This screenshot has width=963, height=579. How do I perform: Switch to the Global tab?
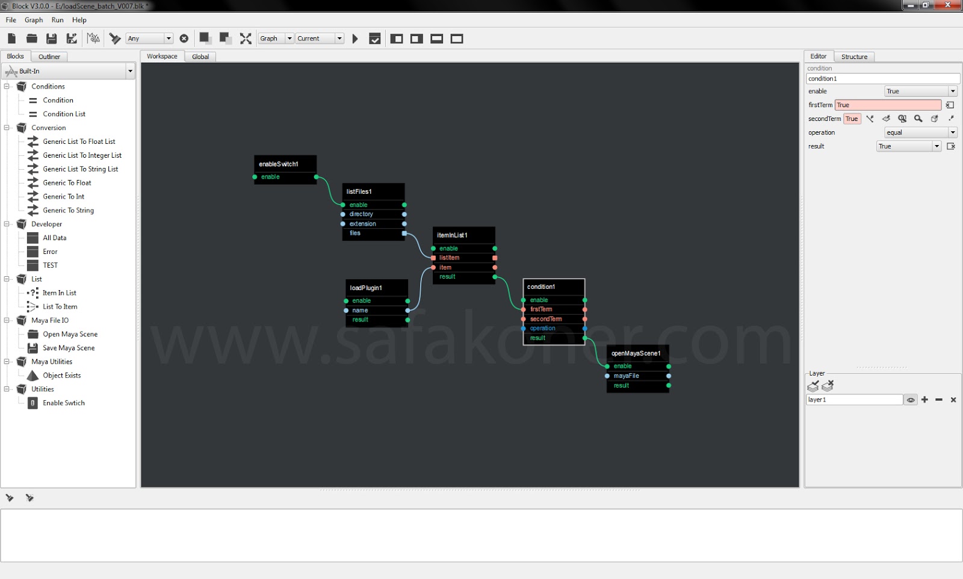[x=200, y=57]
